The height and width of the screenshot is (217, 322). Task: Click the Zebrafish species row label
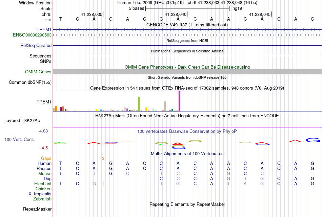coord(42,199)
